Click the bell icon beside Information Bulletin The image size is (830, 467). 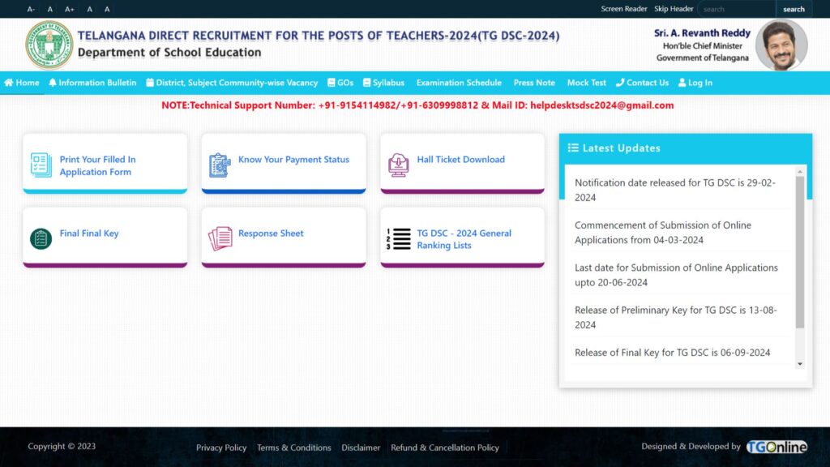[x=53, y=83]
